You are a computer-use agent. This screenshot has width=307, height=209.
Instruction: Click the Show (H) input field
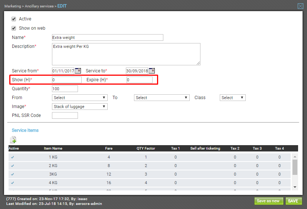(x=67, y=80)
